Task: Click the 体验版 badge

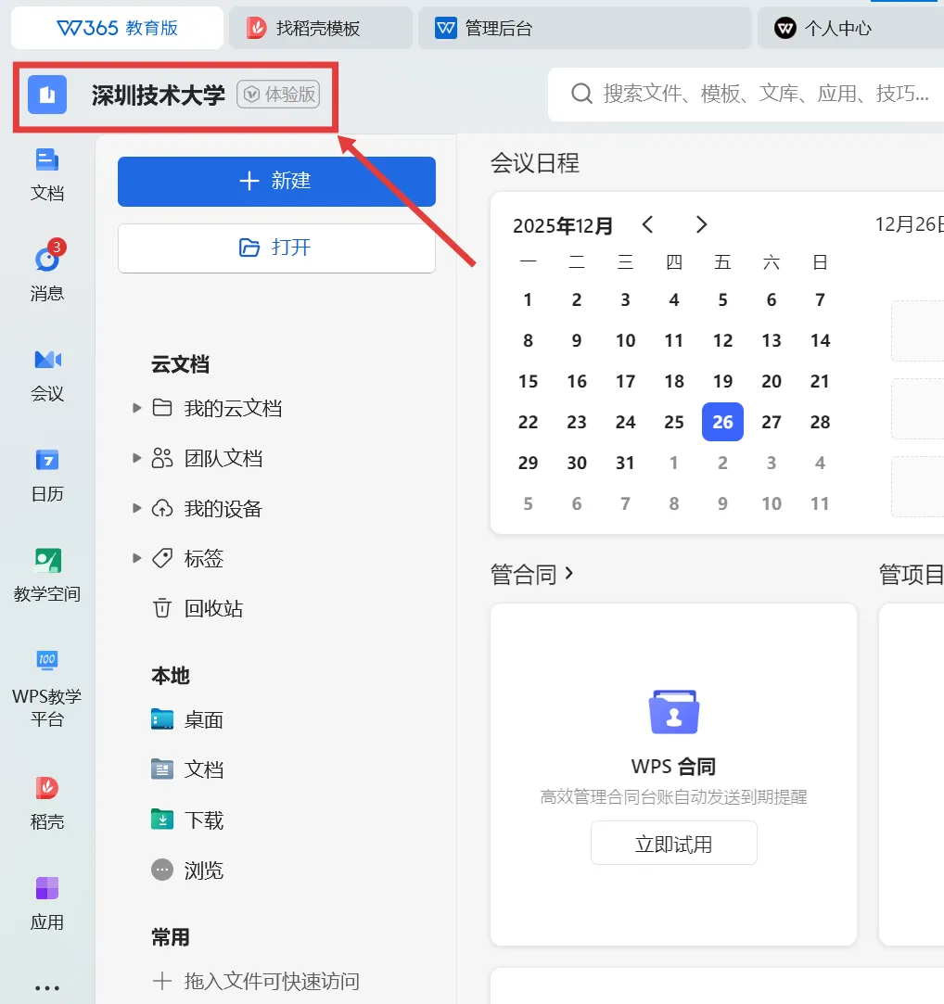Action: tap(278, 95)
